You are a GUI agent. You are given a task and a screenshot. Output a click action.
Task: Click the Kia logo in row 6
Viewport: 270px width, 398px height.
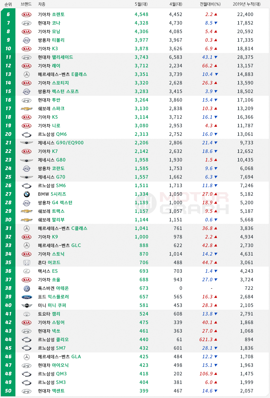point(27,15)
